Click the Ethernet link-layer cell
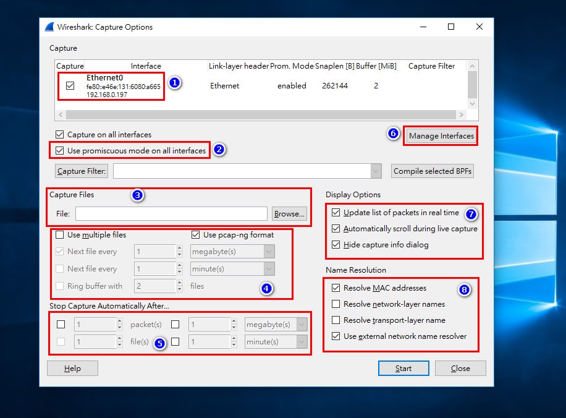The width and height of the screenshot is (566, 418). (x=224, y=85)
